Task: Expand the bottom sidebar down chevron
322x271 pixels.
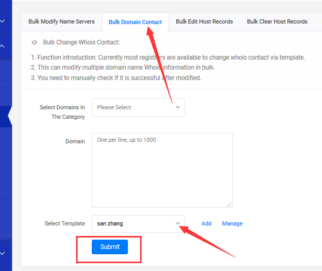Action: 3,253
